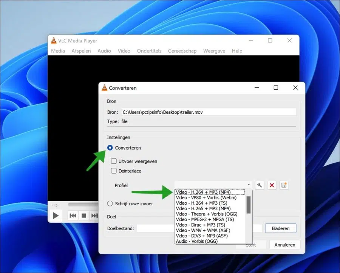The height and width of the screenshot is (273, 340).
Task: Choose Audio - Vorbis (OGG) profile
Action: [x=210, y=241]
